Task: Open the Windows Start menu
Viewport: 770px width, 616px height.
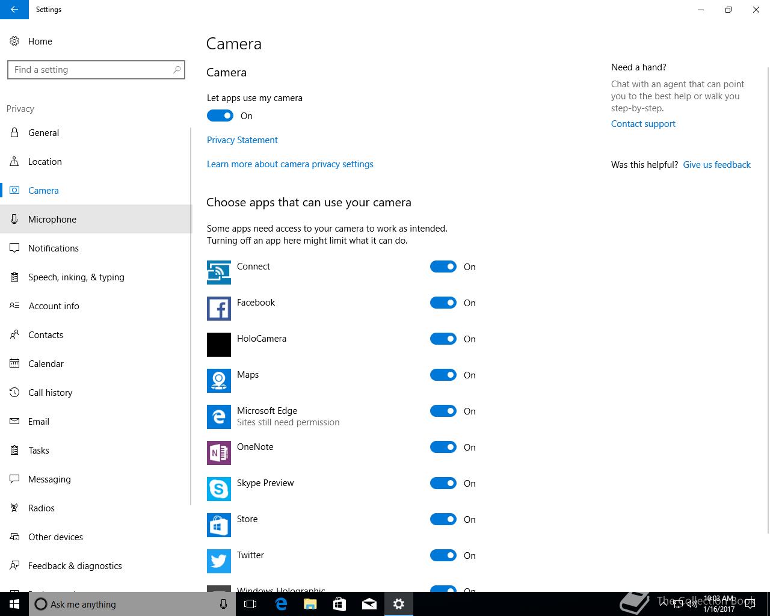Action: tap(14, 604)
